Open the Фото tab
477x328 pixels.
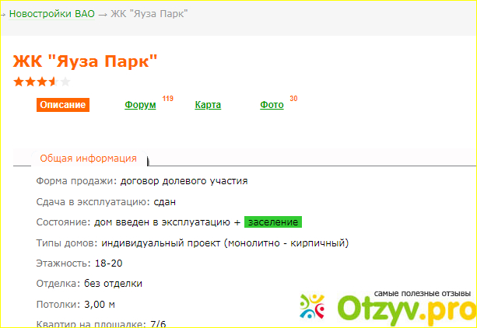pos(272,105)
